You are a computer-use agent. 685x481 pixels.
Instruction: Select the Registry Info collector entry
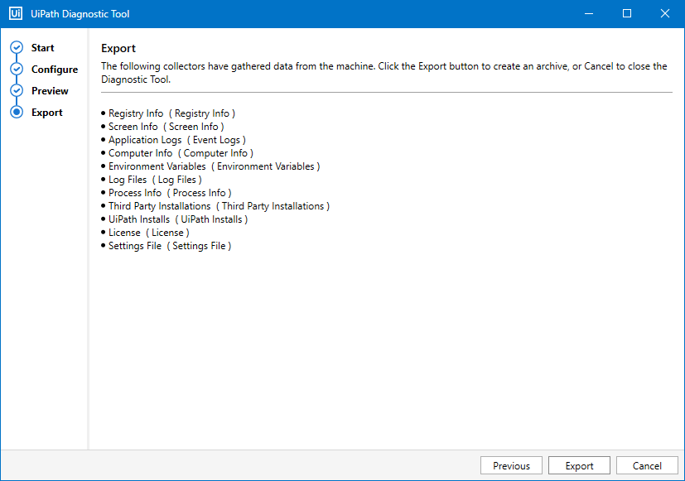coord(171,113)
